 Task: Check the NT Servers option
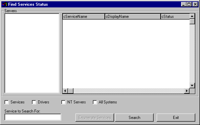(63, 102)
